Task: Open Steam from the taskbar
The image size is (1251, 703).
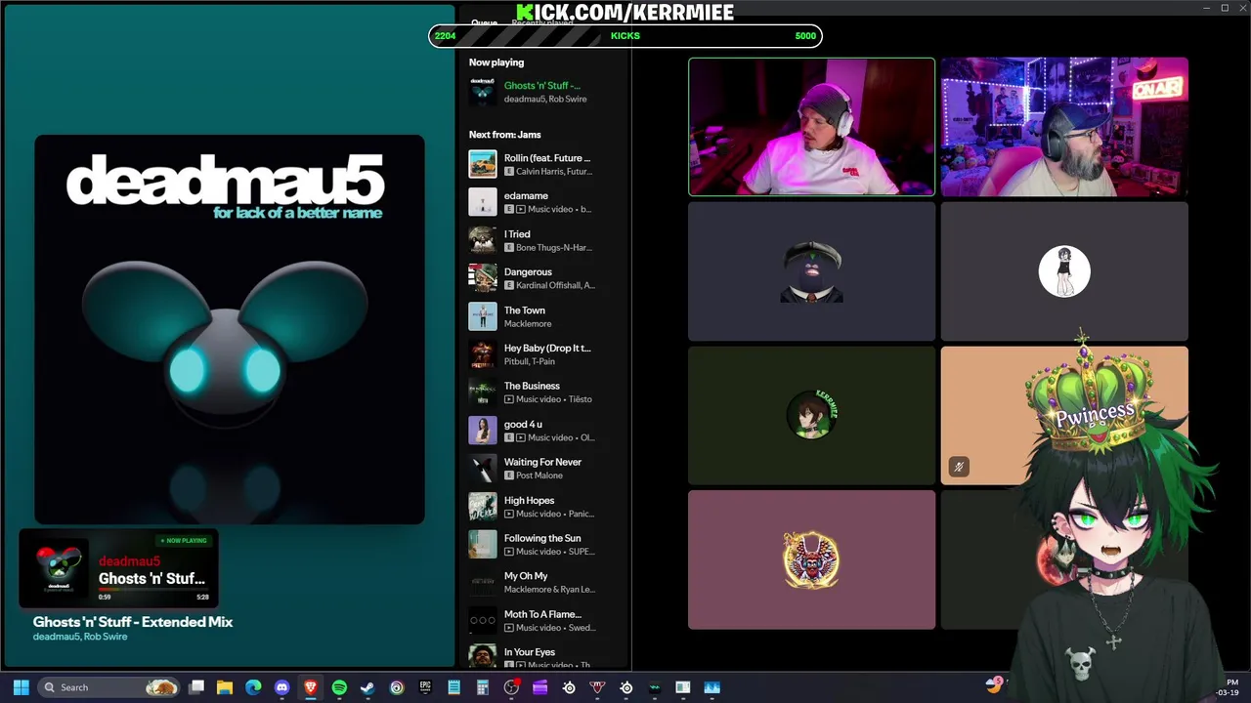Action: (x=367, y=687)
